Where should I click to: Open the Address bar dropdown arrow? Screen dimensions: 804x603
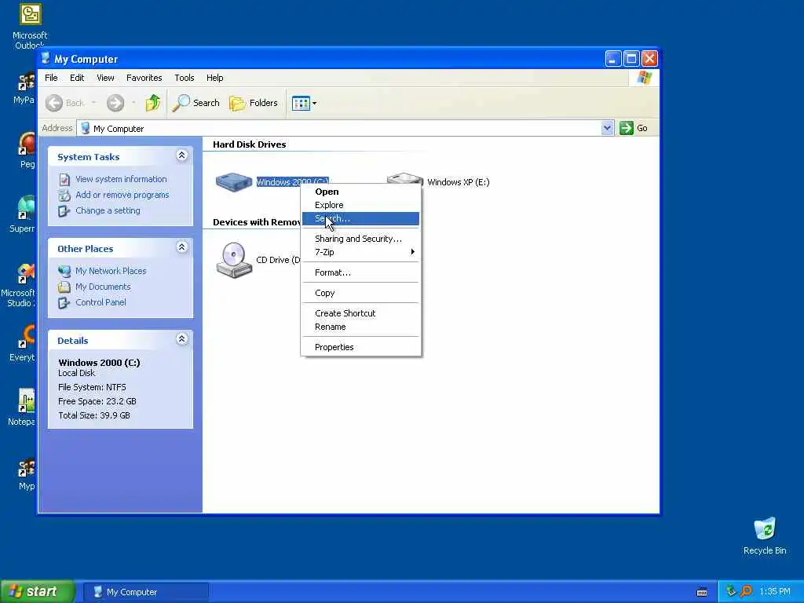coord(607,128)
